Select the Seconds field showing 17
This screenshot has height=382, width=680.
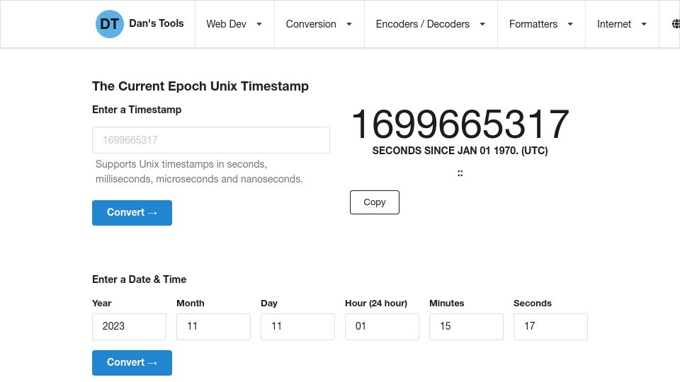(x=550, y=327)
